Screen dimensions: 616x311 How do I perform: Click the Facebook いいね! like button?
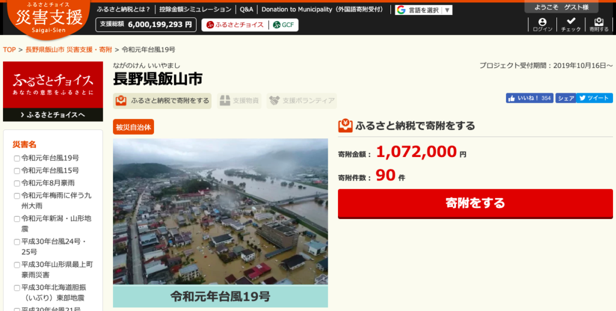tap(529, 98)
